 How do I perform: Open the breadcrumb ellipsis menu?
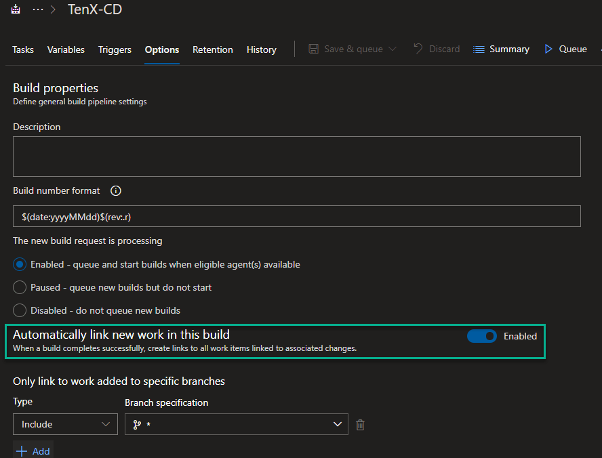pos(38,9)
